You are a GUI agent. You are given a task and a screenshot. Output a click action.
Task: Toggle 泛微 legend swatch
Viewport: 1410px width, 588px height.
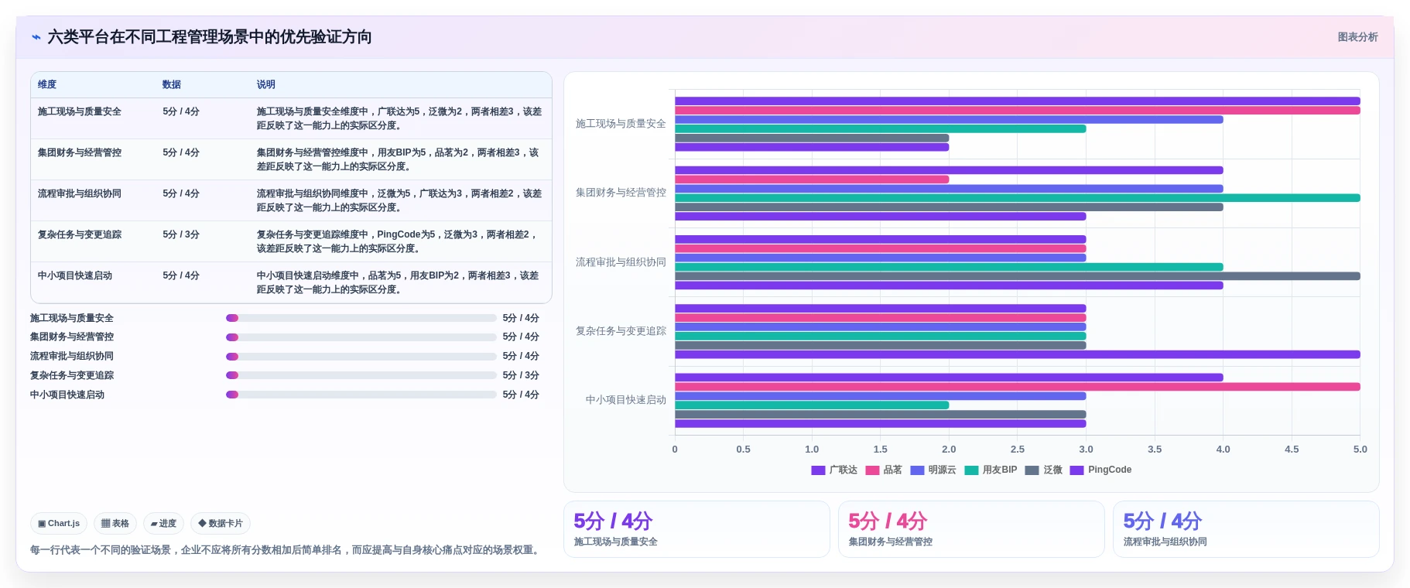(1032, 470)
